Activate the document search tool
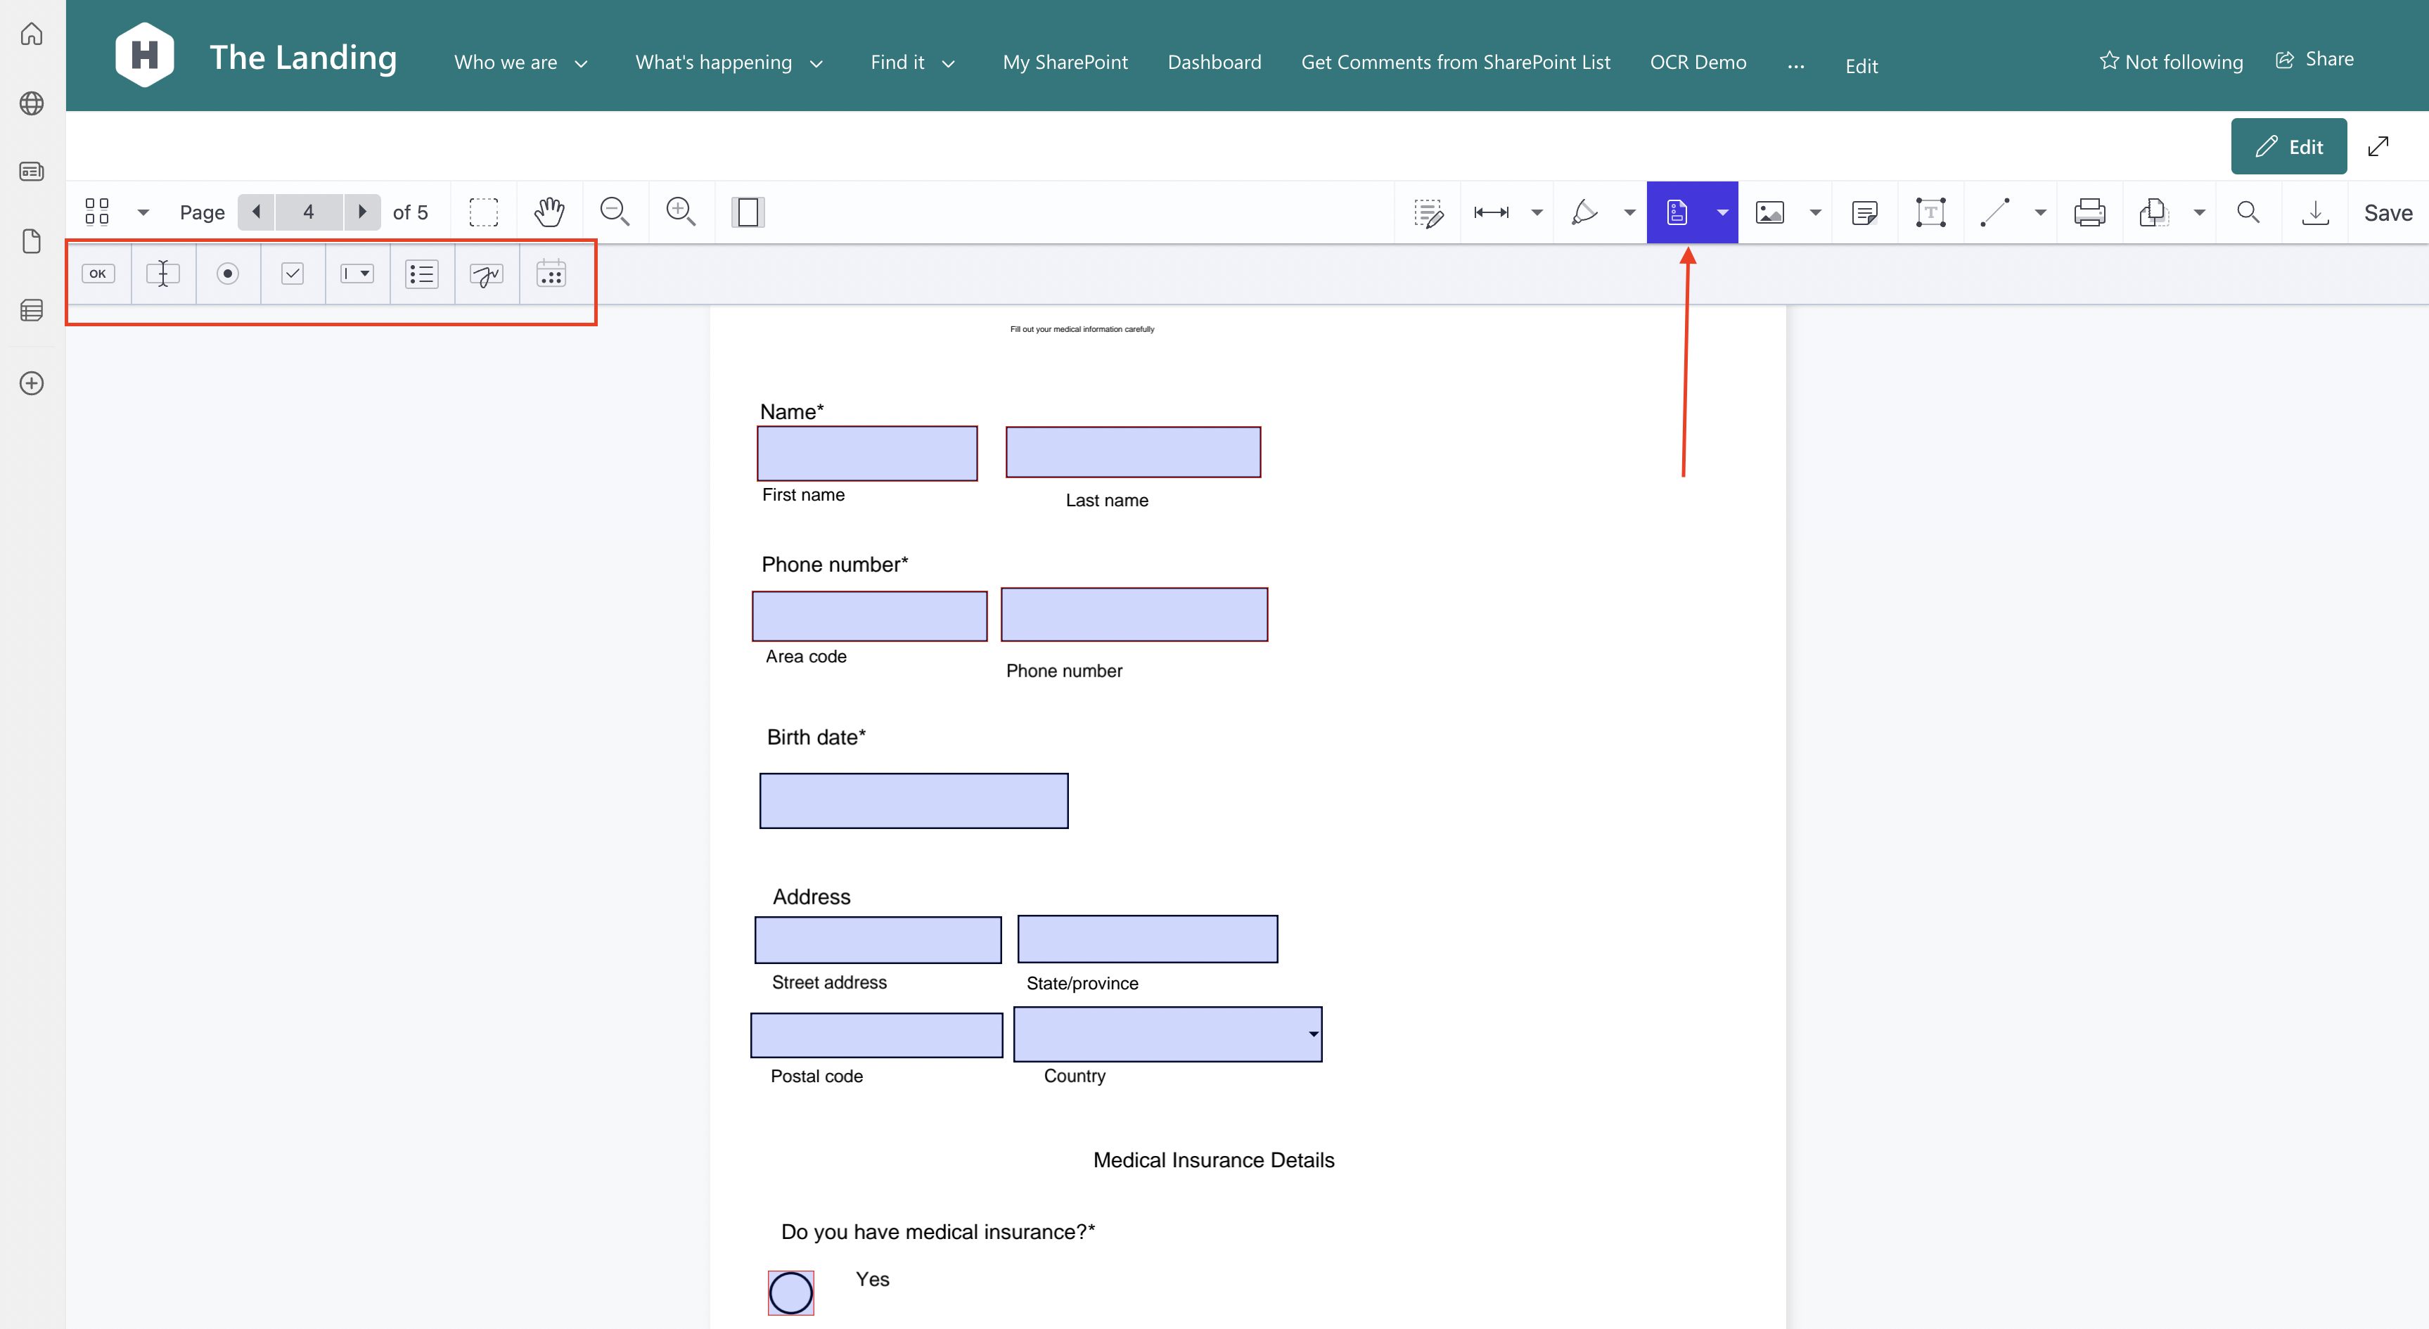 [x=2248, y=211]
